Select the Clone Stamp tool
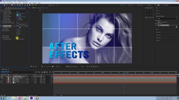179x100 pixels. 27,5
